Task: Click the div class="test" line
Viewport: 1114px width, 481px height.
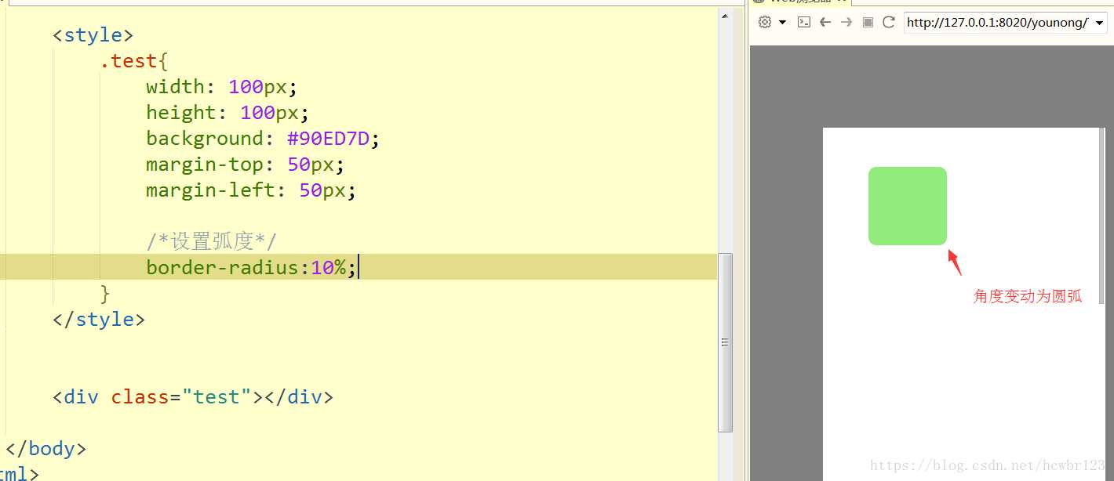Action: (x=193, y=397)
